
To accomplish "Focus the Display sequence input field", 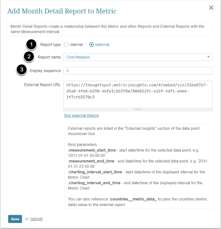I will 138,71.
